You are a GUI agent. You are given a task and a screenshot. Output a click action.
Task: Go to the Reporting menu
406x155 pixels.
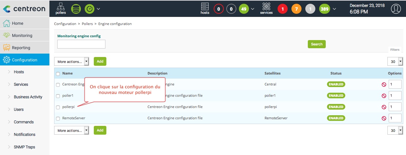point(21,48)
